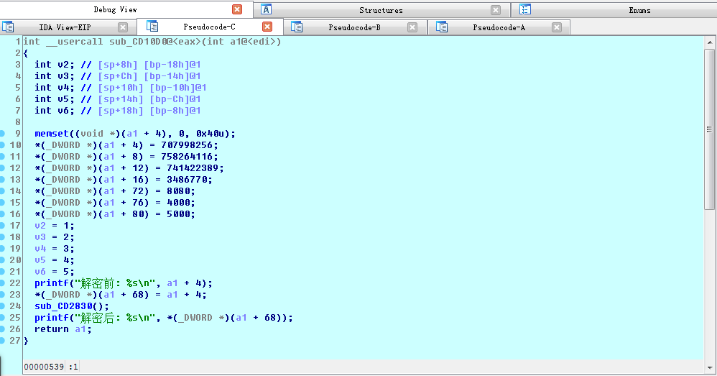
Task: Close the Debug View tab
Action: tap(237, 10)
